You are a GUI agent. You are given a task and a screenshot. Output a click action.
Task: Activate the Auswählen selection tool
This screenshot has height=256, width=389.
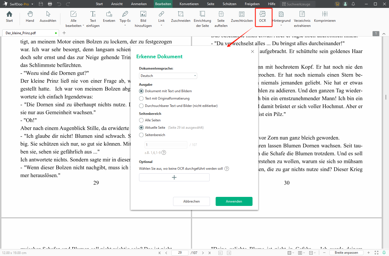pyautogui.click(x=48, y=17)
